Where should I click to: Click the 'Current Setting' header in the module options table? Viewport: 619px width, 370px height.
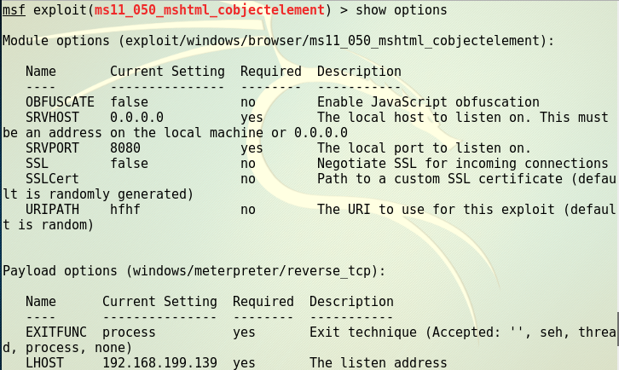click(x=167, y=72)
